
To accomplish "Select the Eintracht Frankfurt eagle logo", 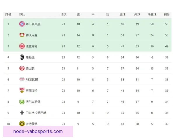I will tap(22, 46).
